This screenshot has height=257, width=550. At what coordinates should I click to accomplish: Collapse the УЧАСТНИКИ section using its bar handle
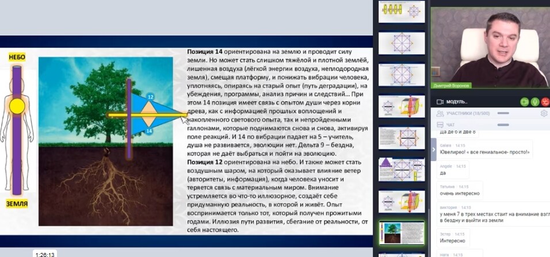click(x=503, y=113)
